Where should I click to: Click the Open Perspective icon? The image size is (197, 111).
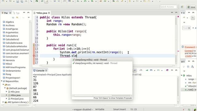pyautogui.click(x=182, y=7)
